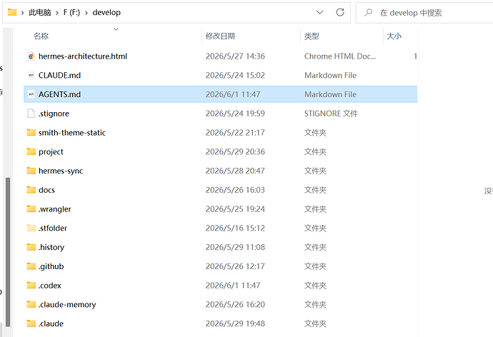Select the folder name .github
Viewport: 493px width, 337px height.
click(51, 266)
